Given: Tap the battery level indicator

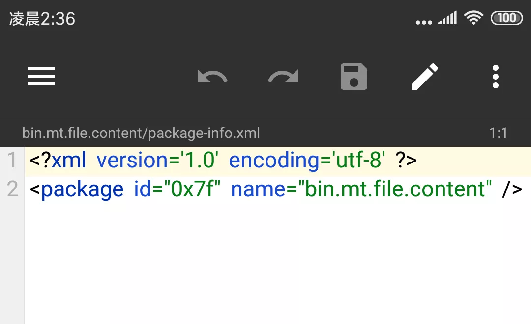Looking at the screenshot, I should click(506, 18).
